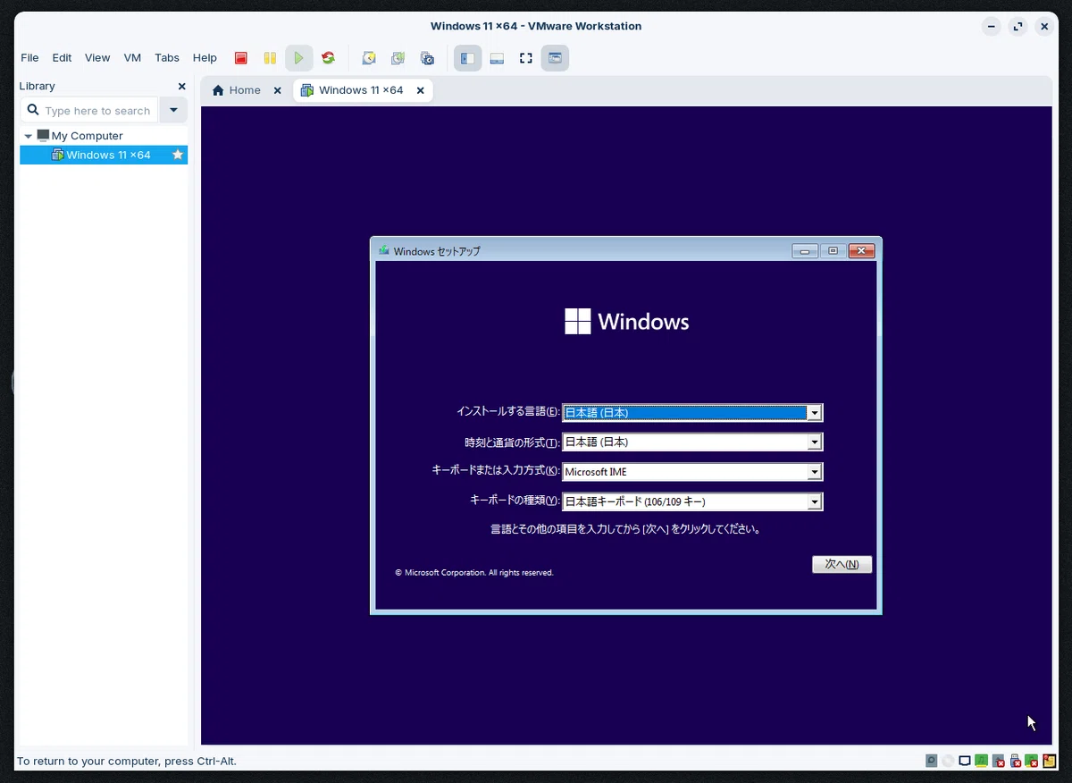The width and height of the screenshot is (1072, 783).
Task: Click the yellow Suspend toolbar icon
Action: coord(270,58)
